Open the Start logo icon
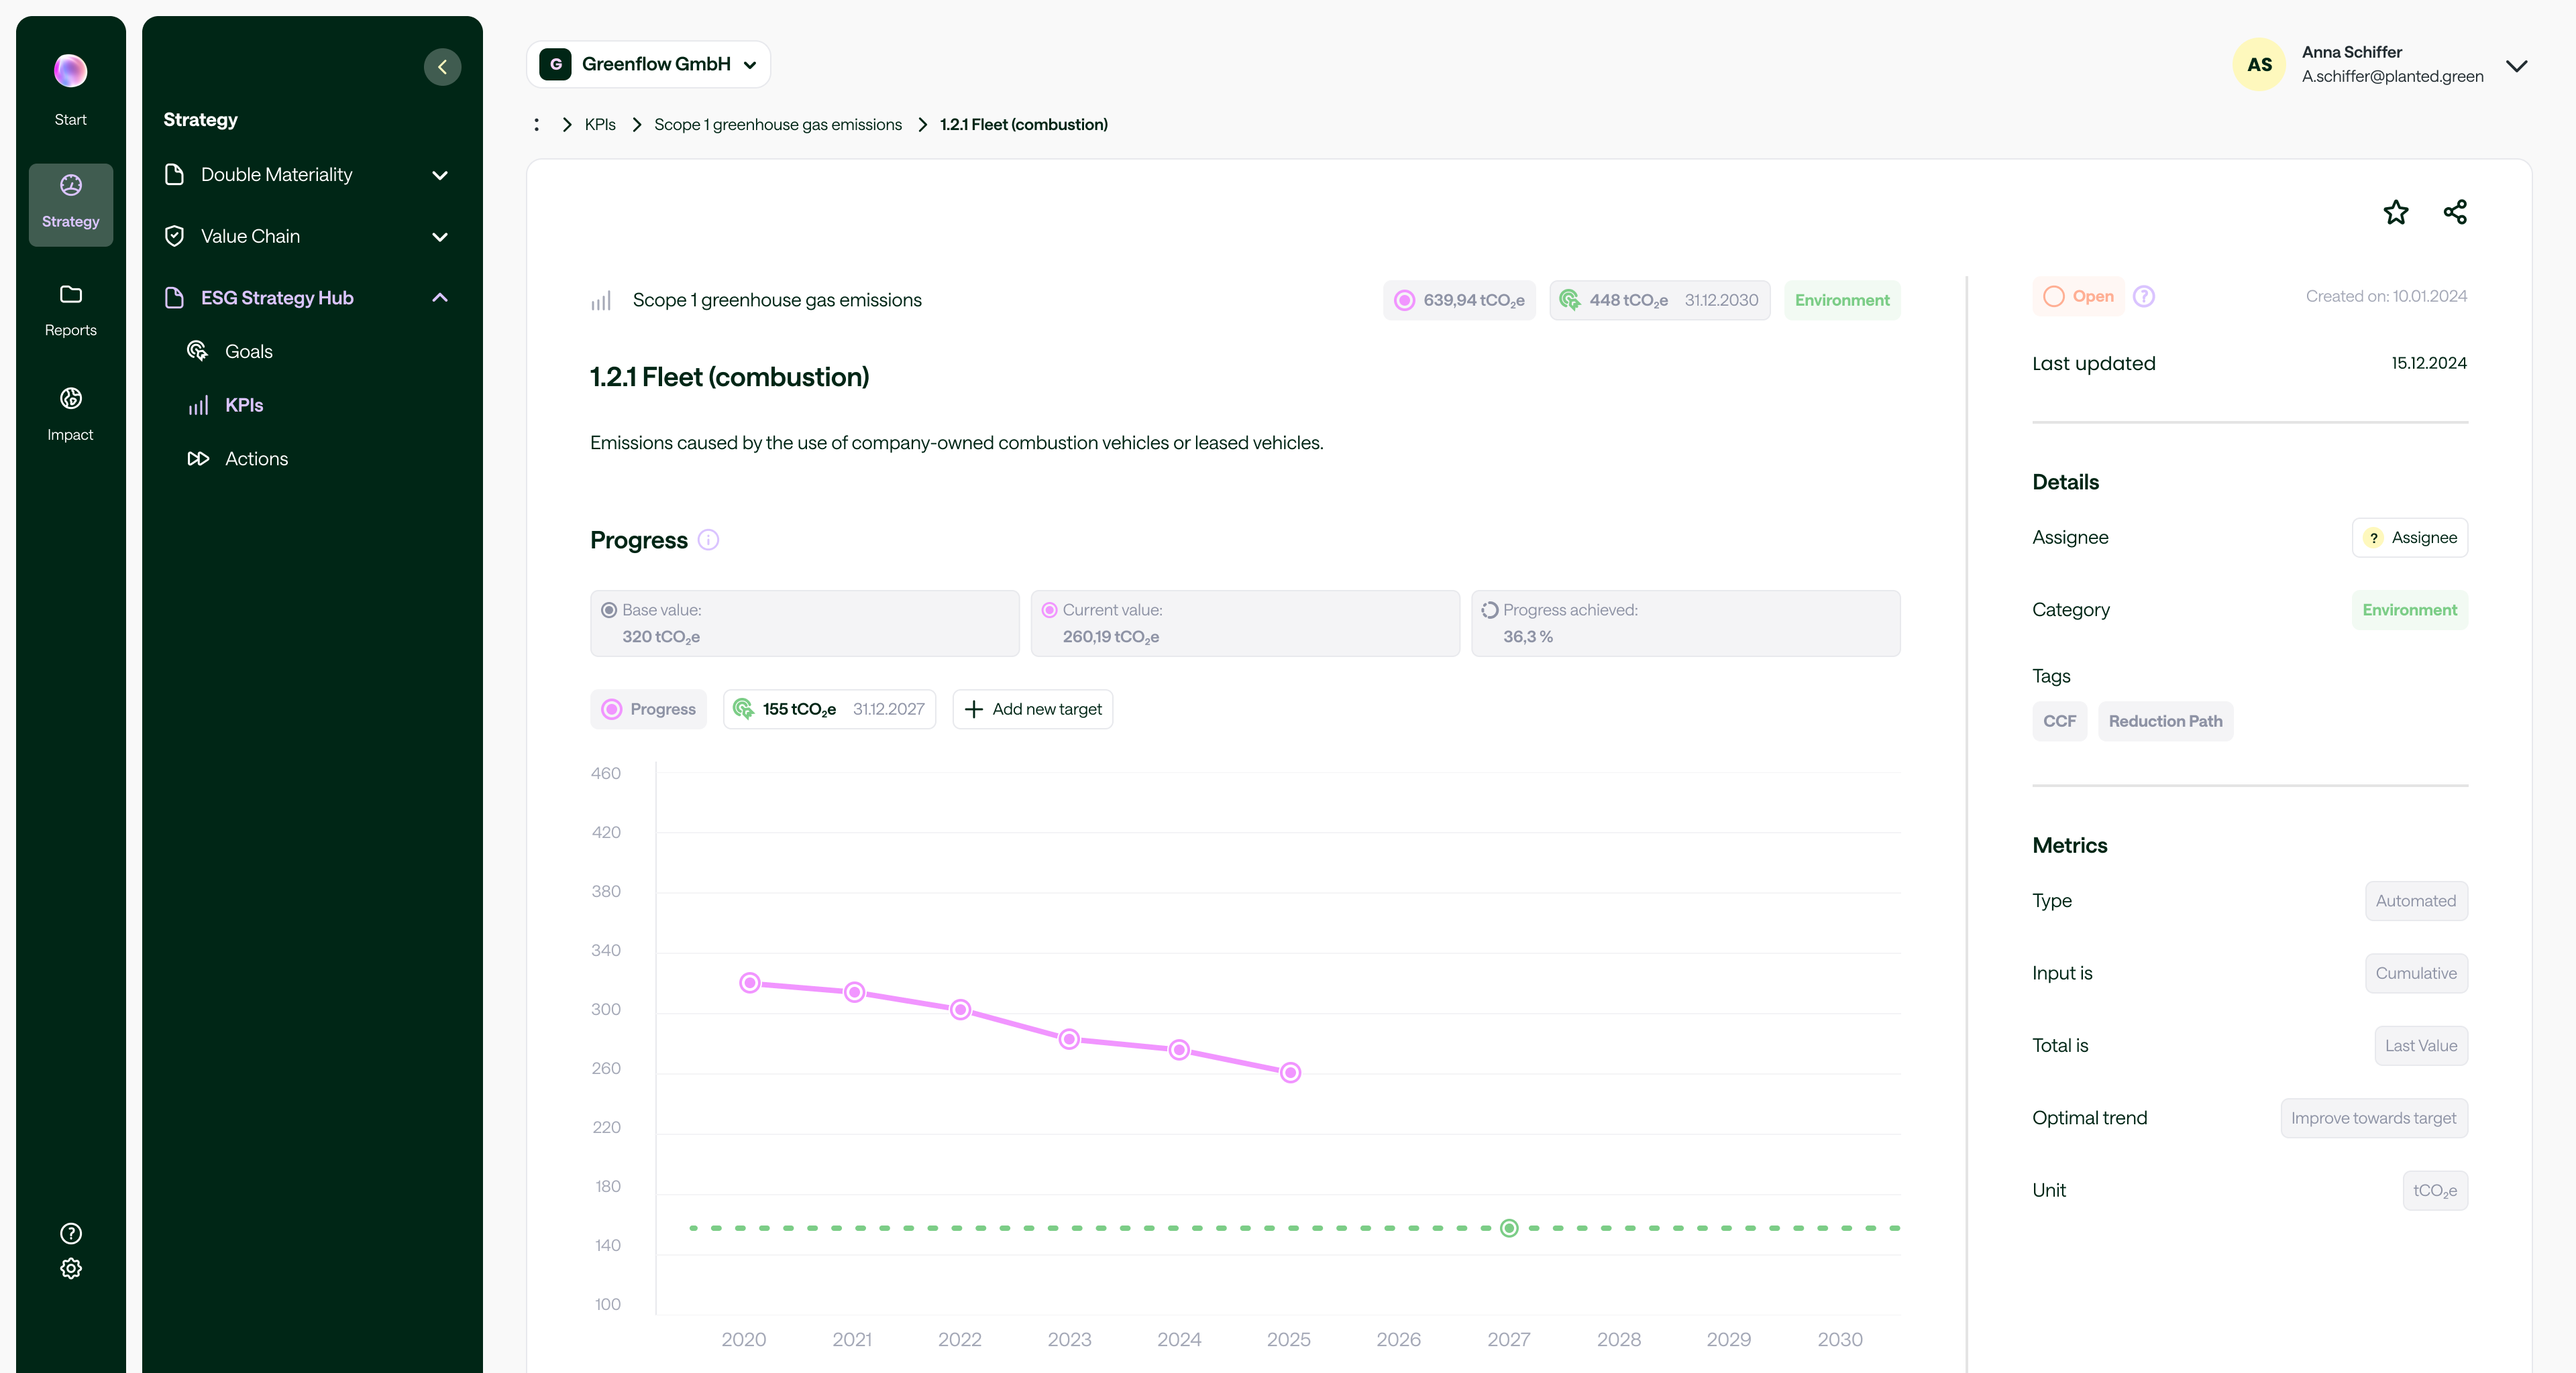This screenshot has height=1373, width=2576. click(70, 71)
